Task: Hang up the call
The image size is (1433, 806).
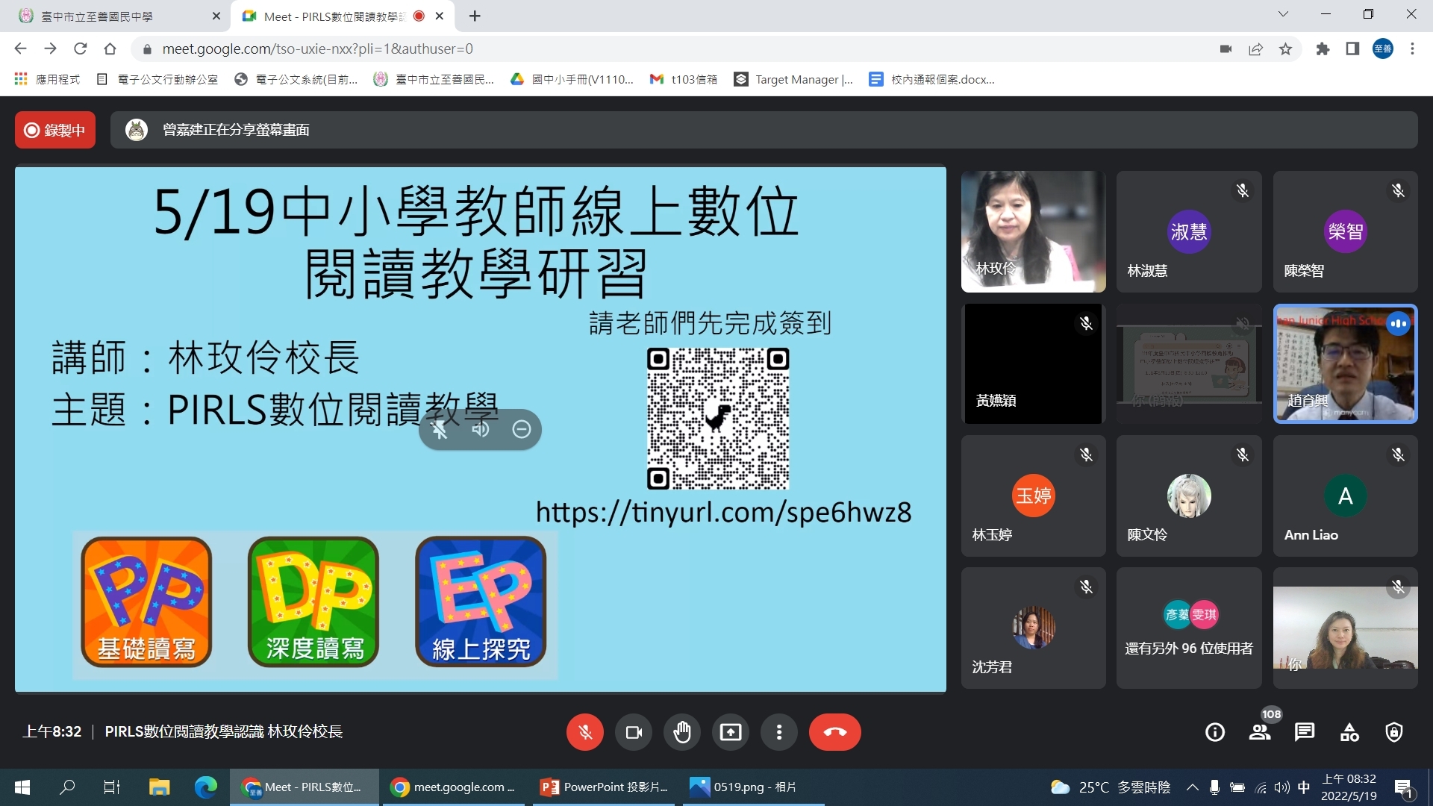Action: [834, 732]
